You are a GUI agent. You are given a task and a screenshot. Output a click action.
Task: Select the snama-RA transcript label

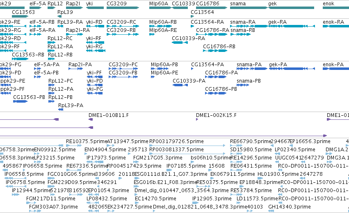243,22
